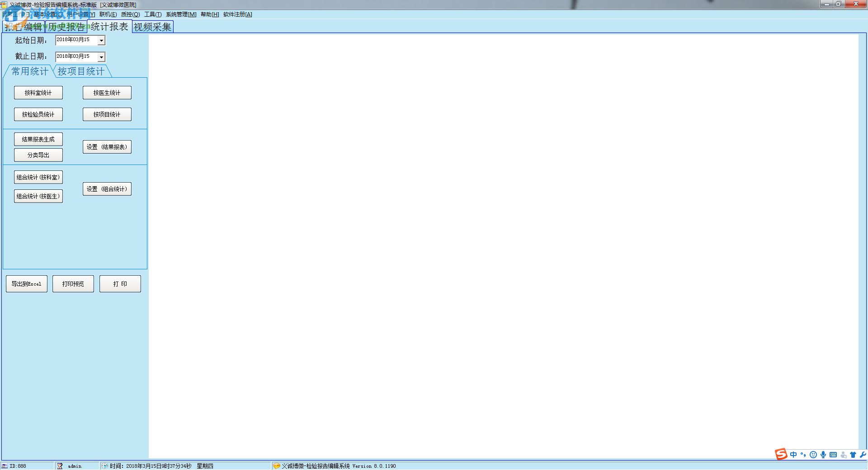Image resolution: width=868 pixels, height=470 pixels.
Task: Click the application icon in title bar
Action: (4, 5)
